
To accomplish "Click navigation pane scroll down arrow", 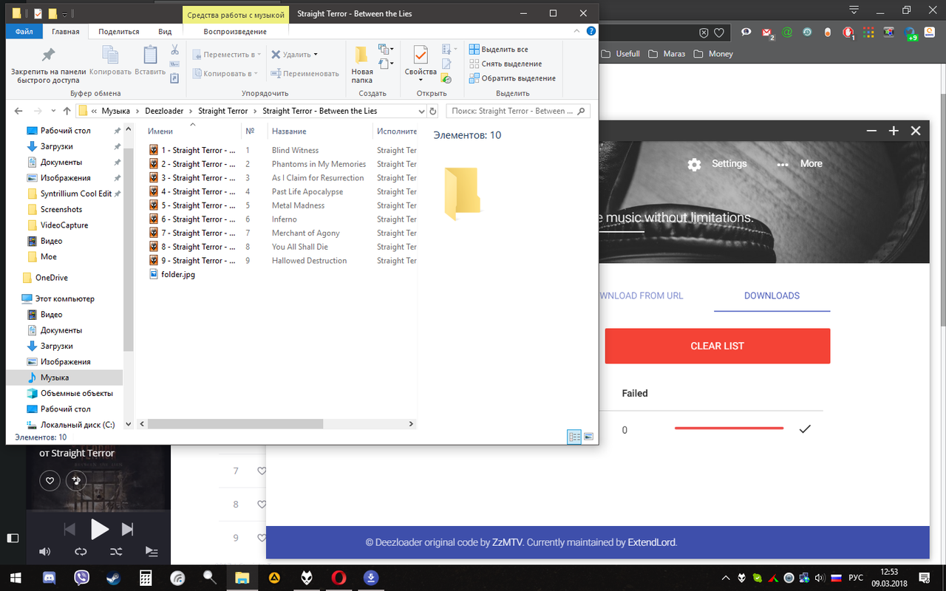I will tap(129, 424).
